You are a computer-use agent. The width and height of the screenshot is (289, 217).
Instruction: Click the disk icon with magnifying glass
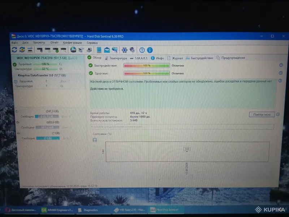64,50
